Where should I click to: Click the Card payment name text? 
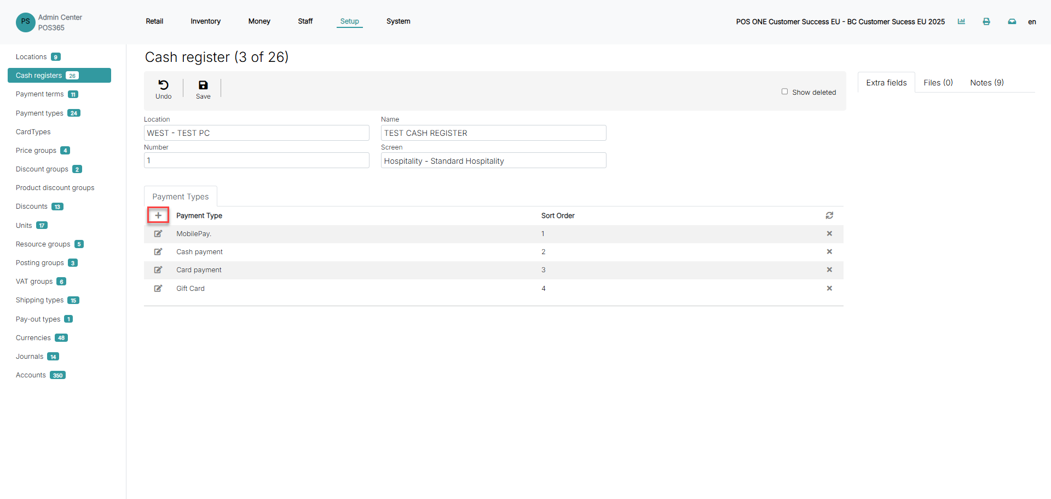[199, 270]
